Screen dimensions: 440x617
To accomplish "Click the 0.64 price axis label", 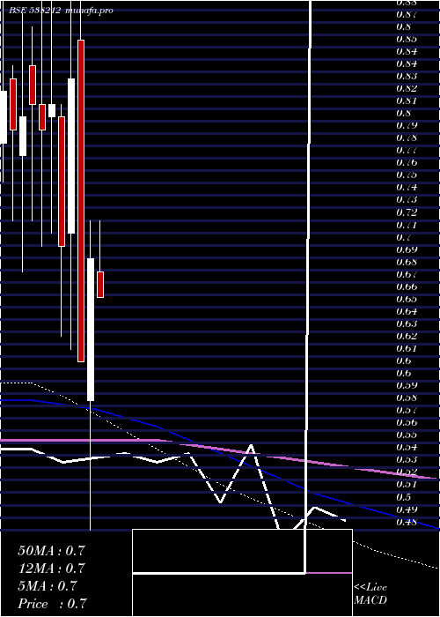I will (x=407, y=311).
